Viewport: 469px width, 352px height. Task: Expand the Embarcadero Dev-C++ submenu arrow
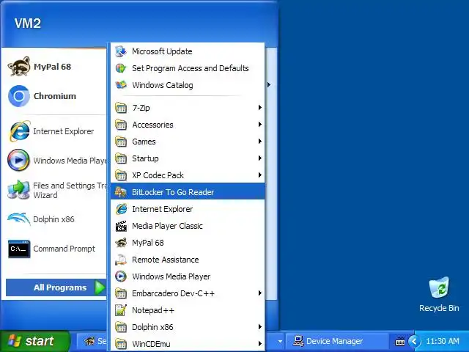260,293
